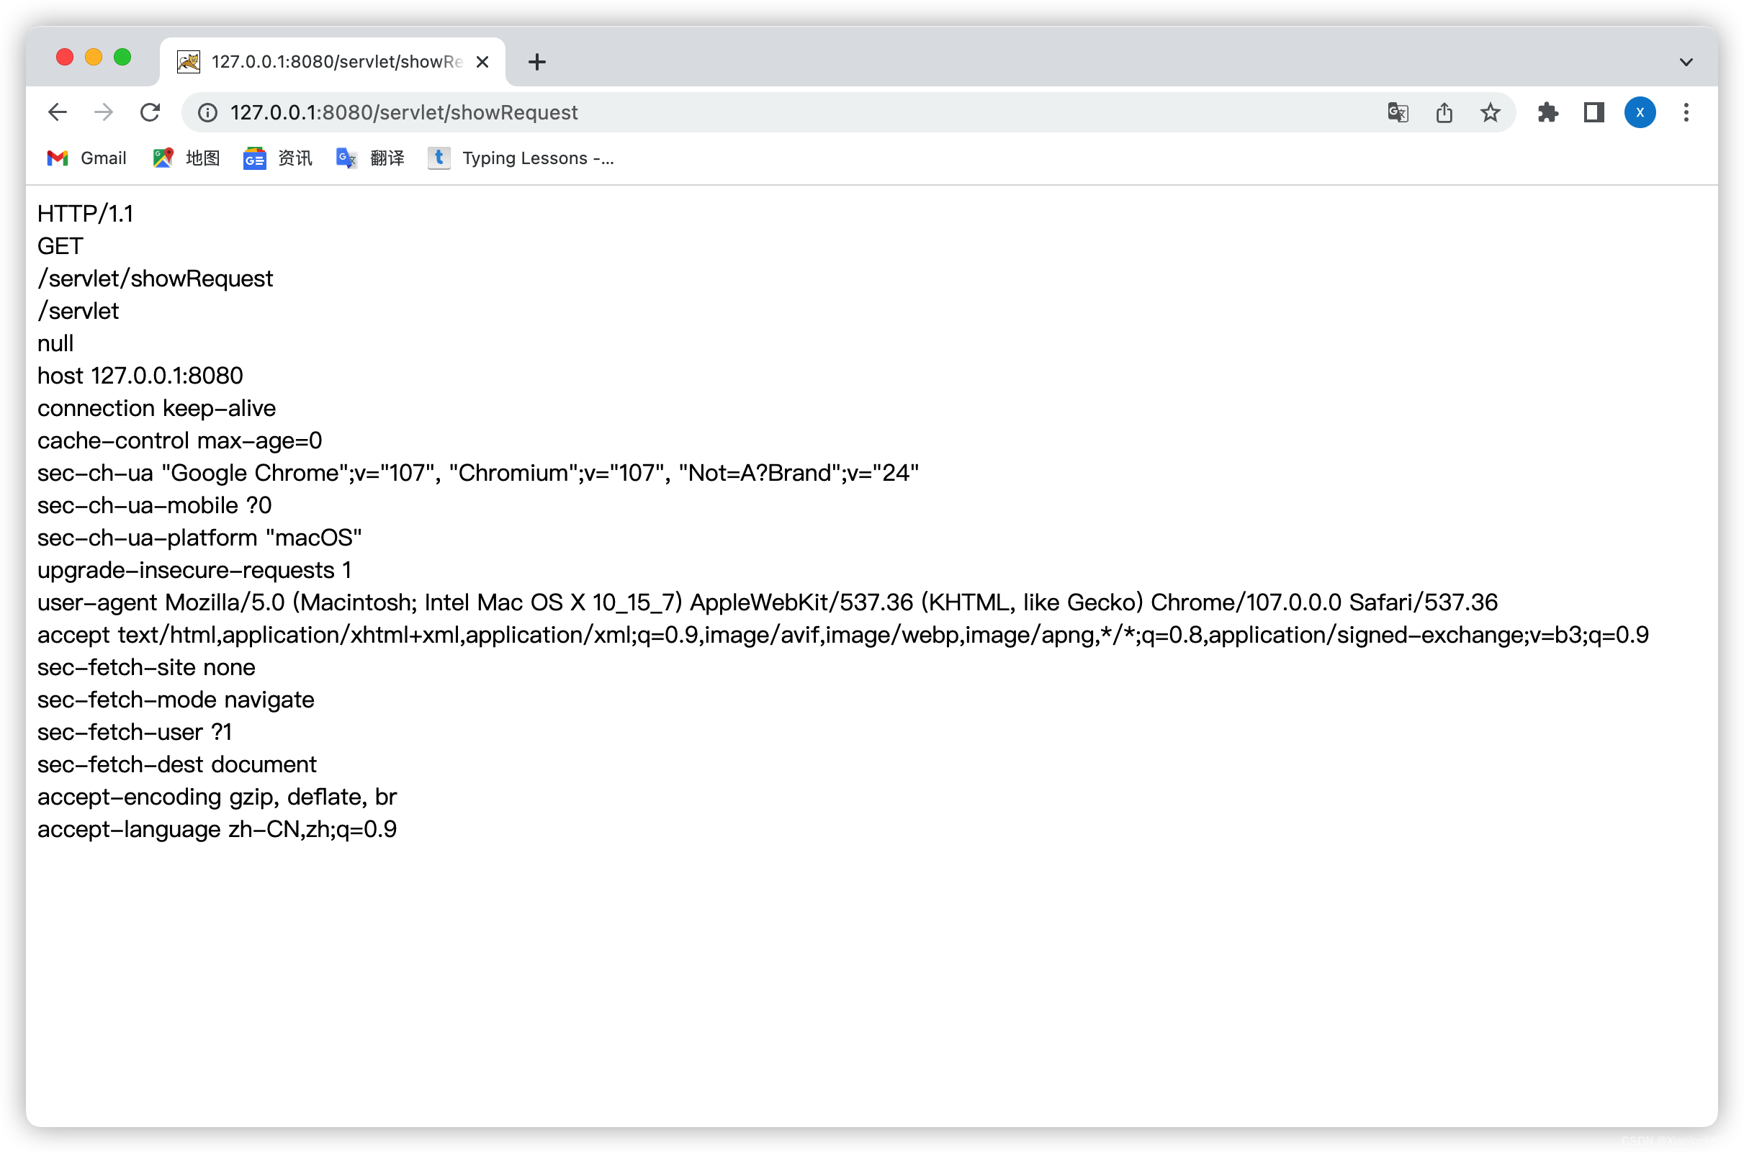View site information icon in address bar
Screen dimensions: 1744x1153
point(208,112)
